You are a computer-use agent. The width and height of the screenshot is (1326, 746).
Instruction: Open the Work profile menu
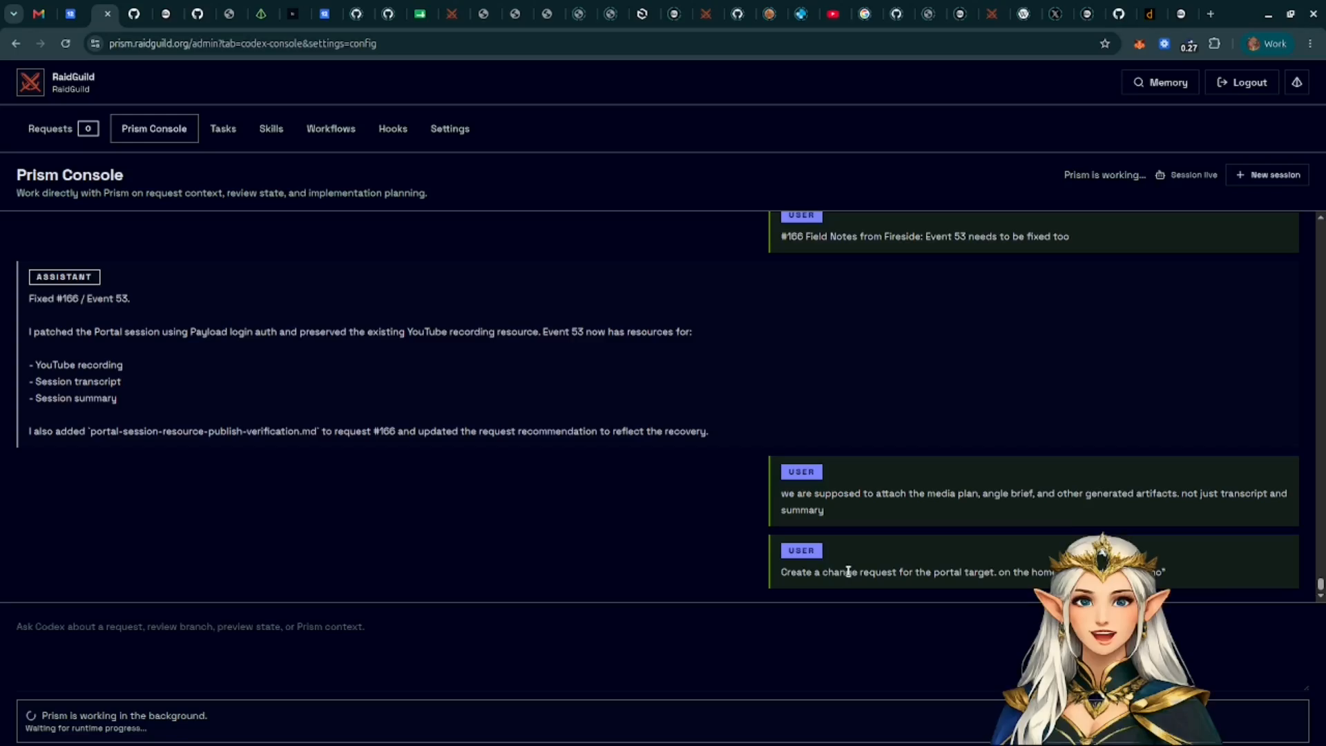pyautogui.click(x=1267, y=44)
